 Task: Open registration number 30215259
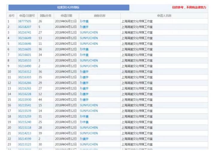coord(24,116)
